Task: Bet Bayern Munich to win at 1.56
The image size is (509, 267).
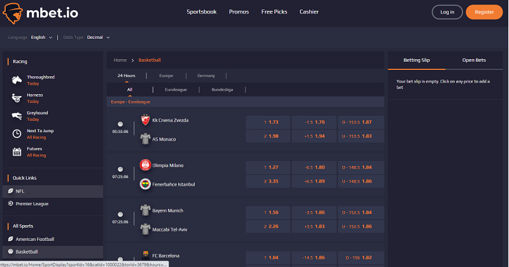Action: [x=268, y=212]
